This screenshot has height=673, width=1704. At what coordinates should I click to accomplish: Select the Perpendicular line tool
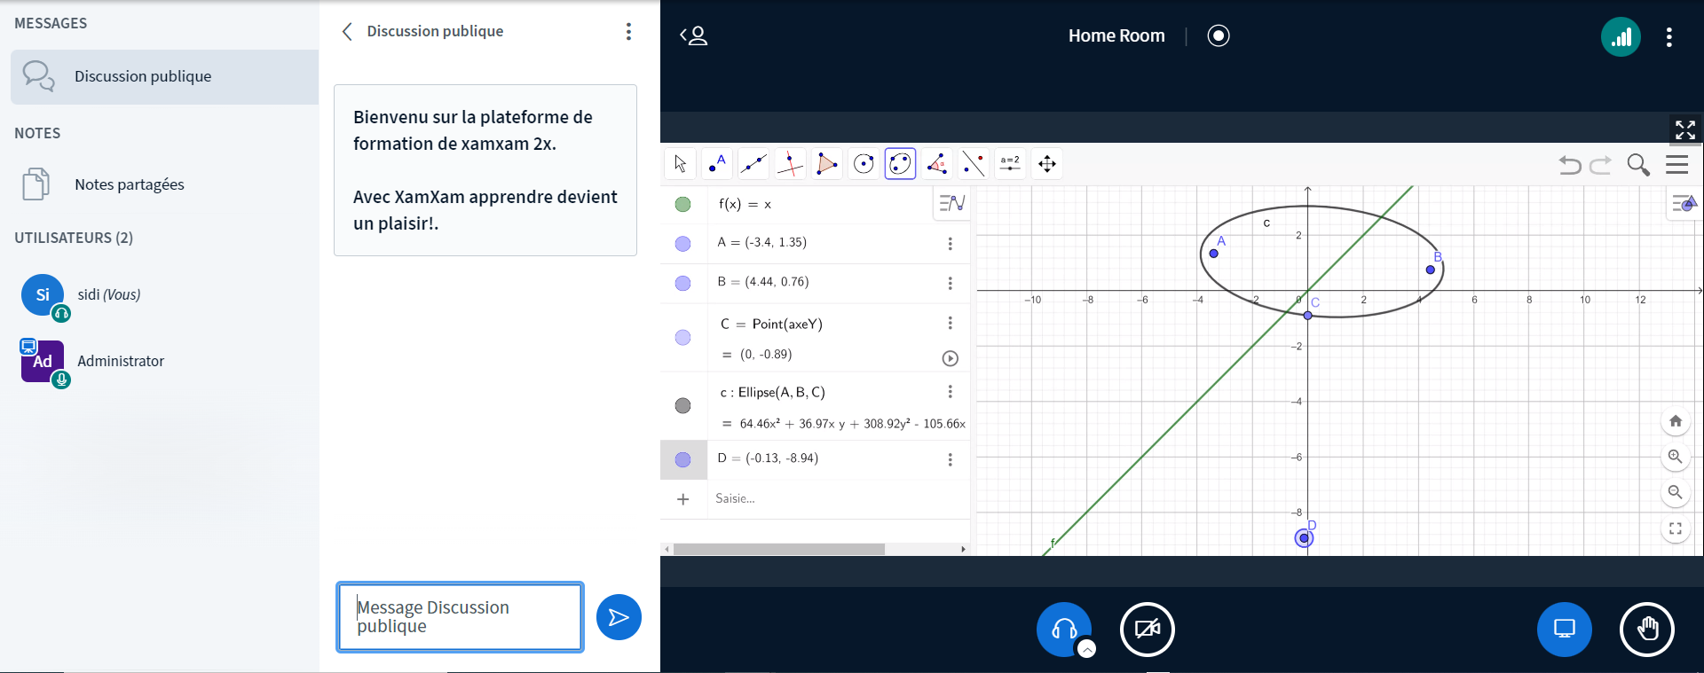[790, 164]
